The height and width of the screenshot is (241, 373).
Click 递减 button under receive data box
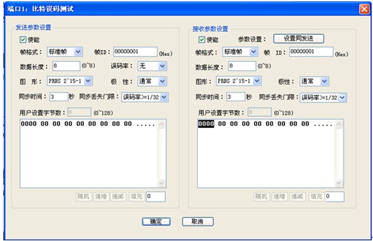coord(297,196)
